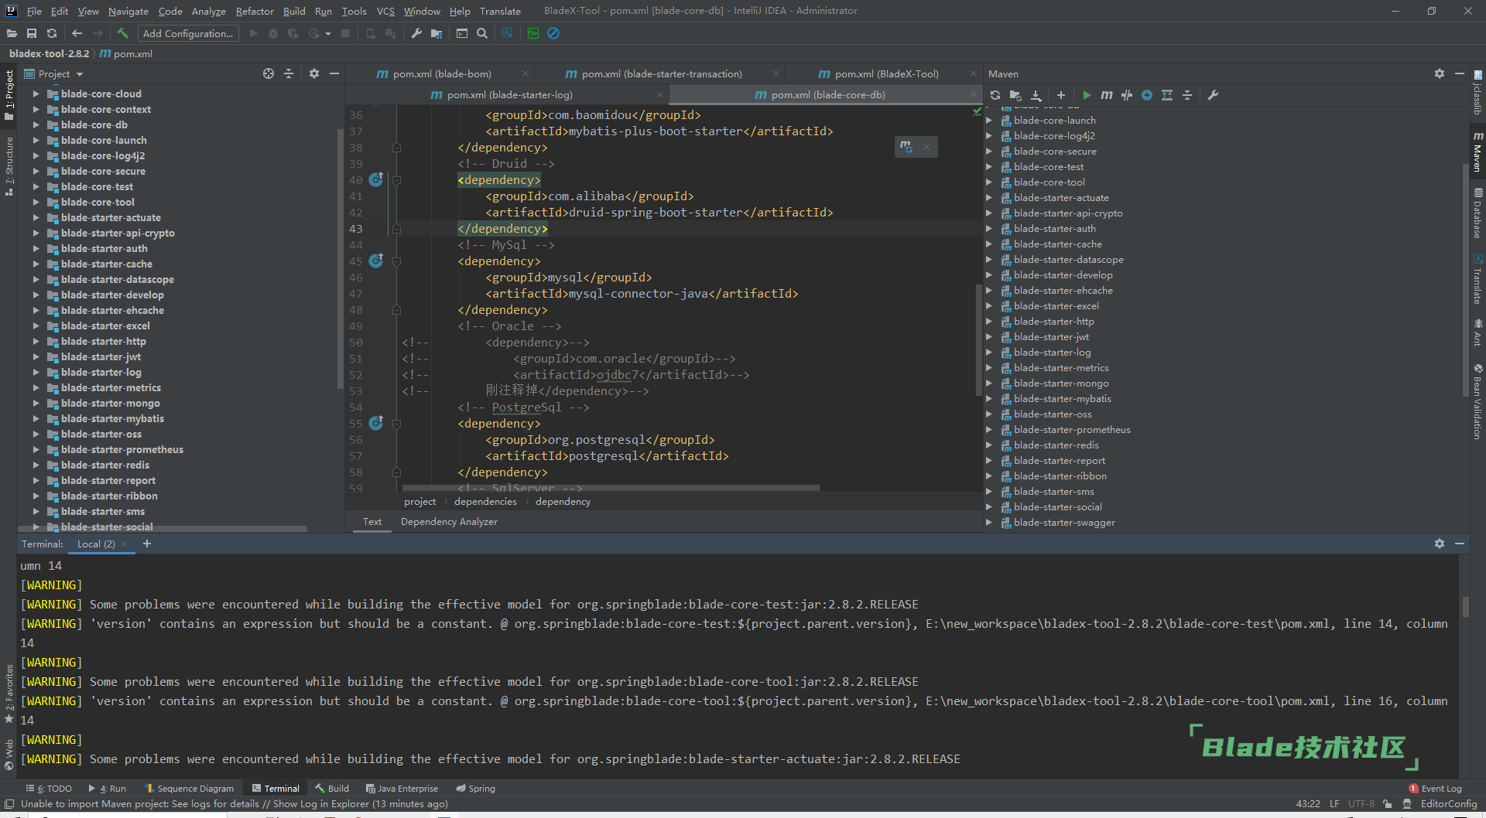Image resolution: width=1486 pixels, height=818 pixels.
Task: Run the Maven build green arrow
Action: [x=1087, y=95]
